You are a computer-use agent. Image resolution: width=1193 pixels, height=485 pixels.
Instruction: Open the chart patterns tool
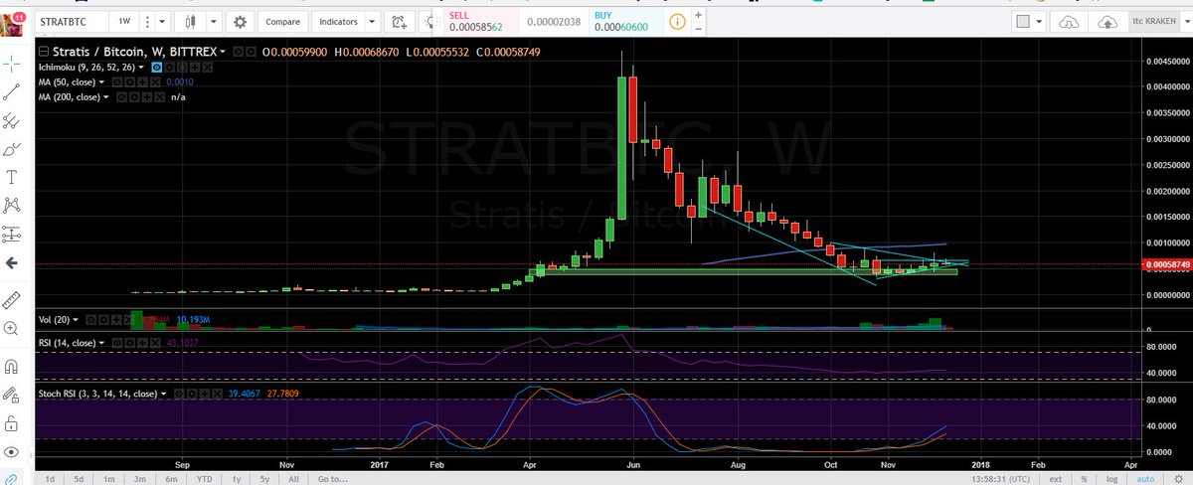[12, 206]
